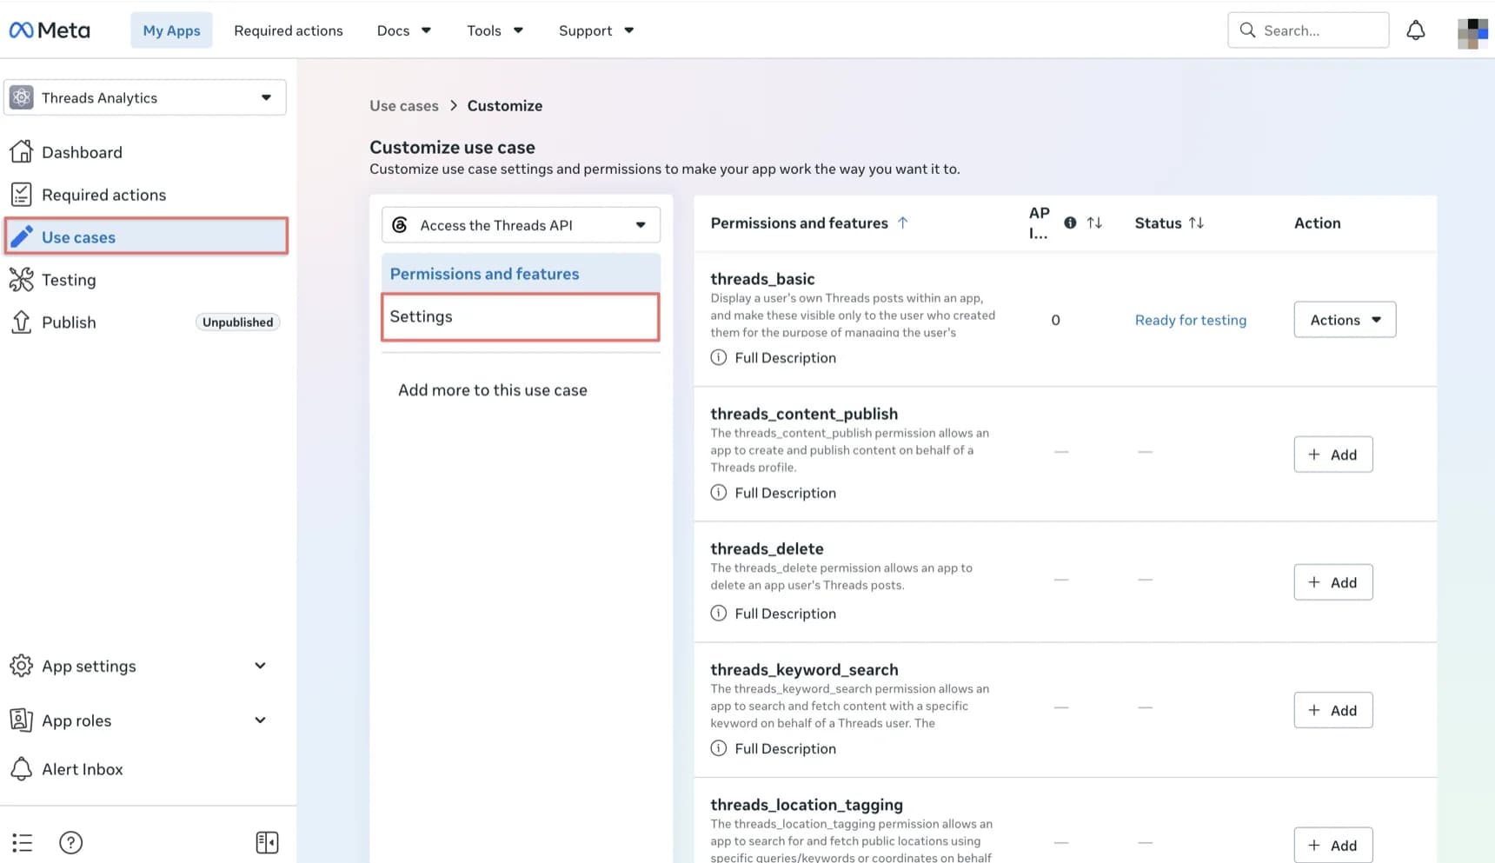Click the search magnifier icon
This screenshot has width=1495, height=863.
tap(1247, 30)
